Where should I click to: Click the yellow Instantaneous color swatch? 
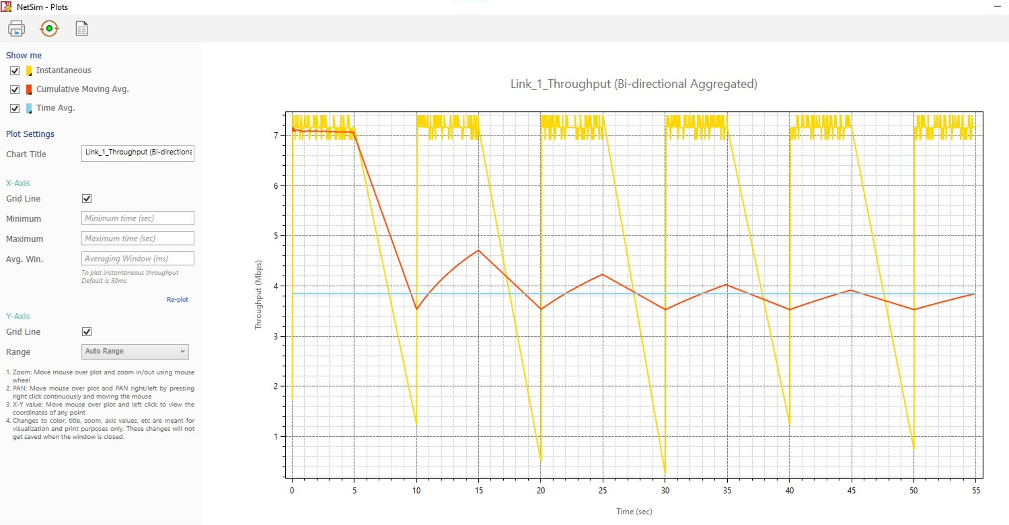29,71
